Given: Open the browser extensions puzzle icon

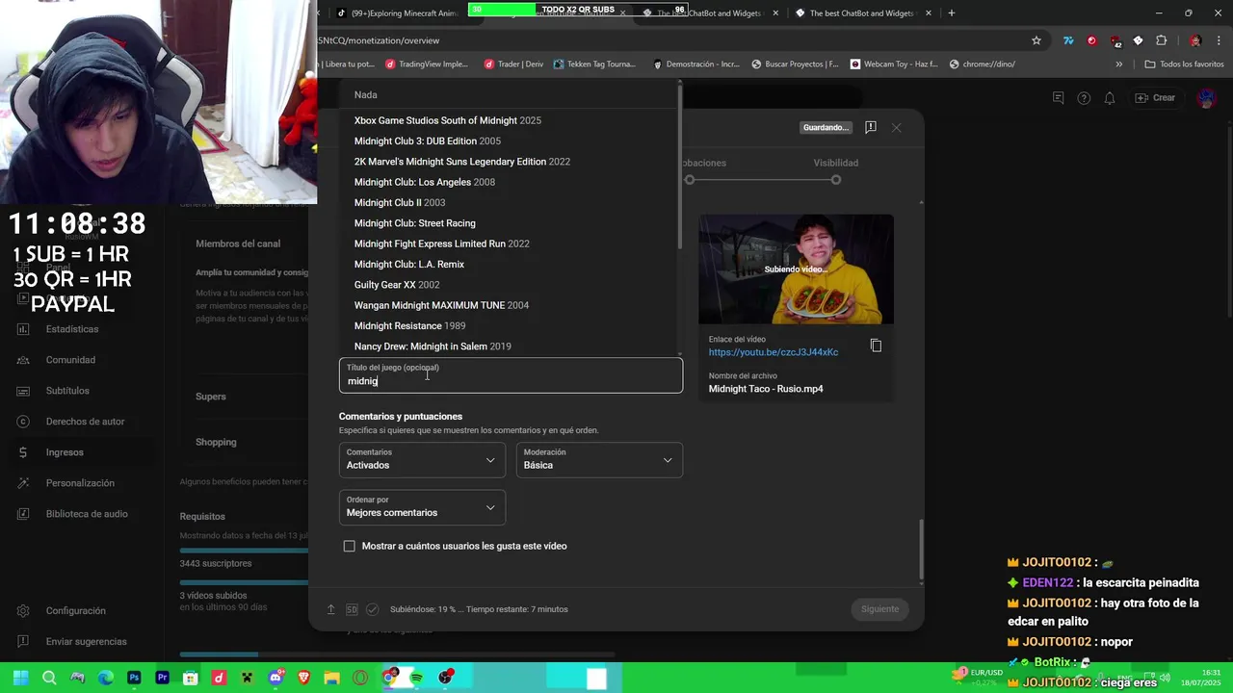Looking at the screenshot, I should pyautogui.click(x=1161, y=40).
